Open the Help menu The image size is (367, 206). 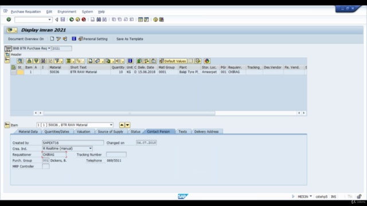pos(101,11)
